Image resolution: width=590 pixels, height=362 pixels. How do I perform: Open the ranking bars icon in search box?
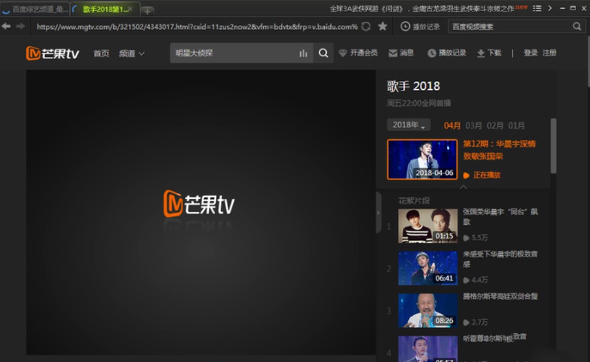tap(303, 53)
